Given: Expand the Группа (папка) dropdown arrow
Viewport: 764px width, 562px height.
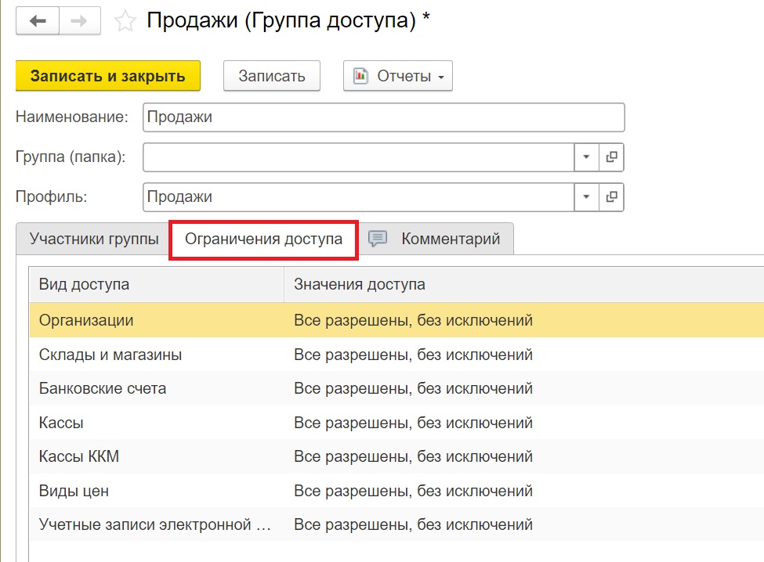Looking at the screenshot, I should 586,157.
